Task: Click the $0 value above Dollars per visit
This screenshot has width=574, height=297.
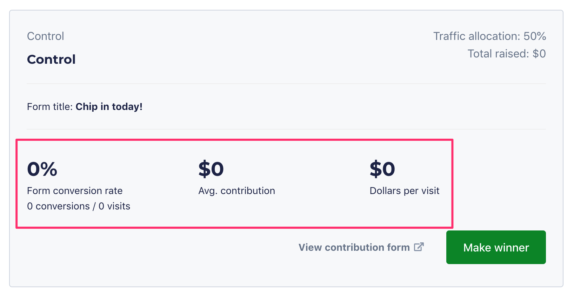Action: [x=382, y=169]
